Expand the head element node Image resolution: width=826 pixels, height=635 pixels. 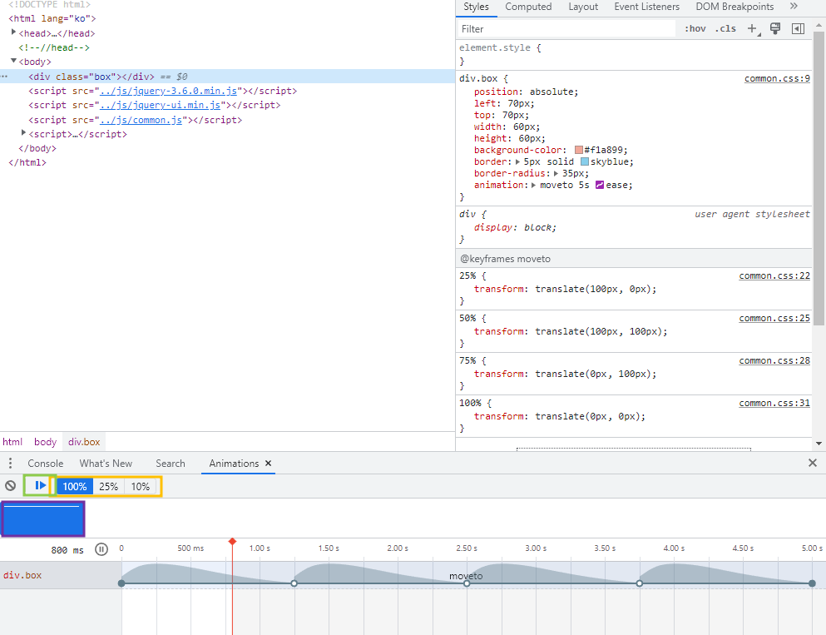coord(13,32)
